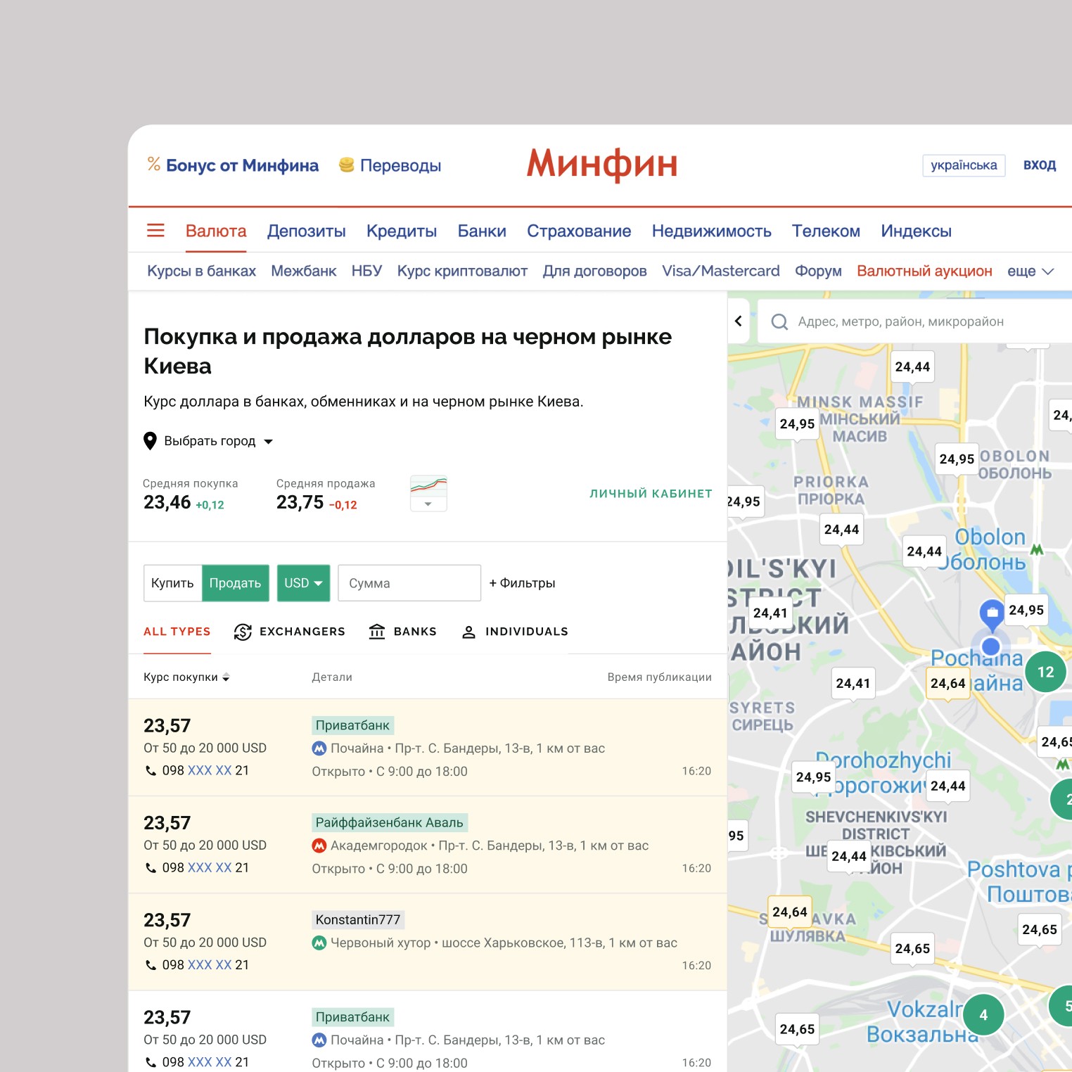Click the 24,41 map marker near Syrets
The width and height of the screenshot is (1072, 1072).
(x=853, y=684)
